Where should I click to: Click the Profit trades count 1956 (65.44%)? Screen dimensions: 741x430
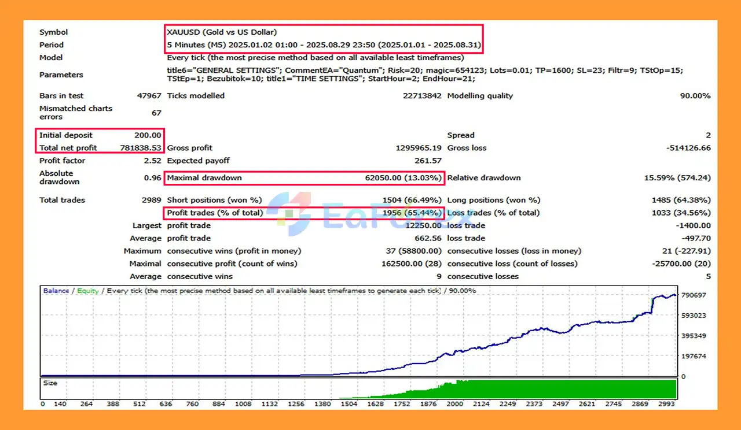(x=412, y=213)
